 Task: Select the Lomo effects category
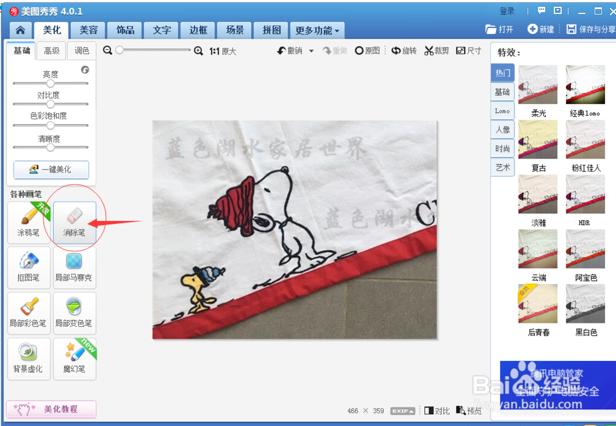pos(503,111)
